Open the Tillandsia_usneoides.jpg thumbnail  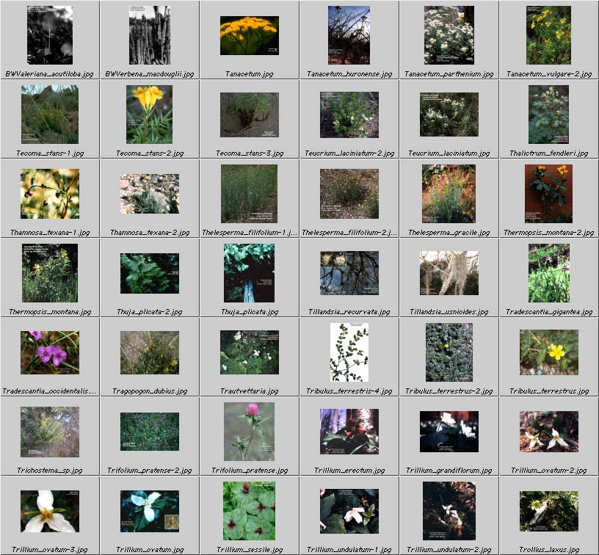coord(449,273)
